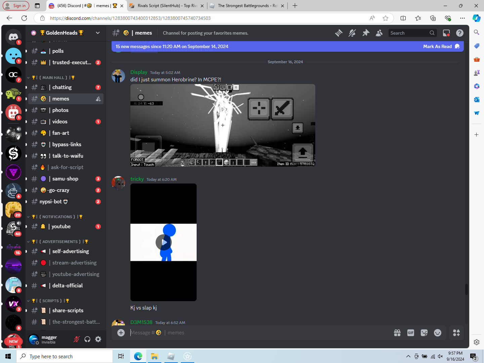The width and height of the screenshot is (484, 363).
Task: Open the share-scripts channel
Action: tap(66, 311)
